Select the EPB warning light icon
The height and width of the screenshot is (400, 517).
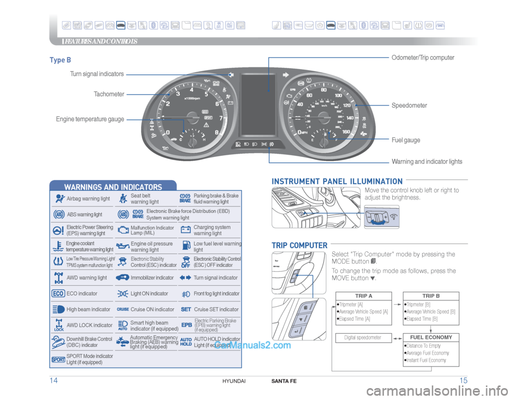pyautogui.click(x=187, y=325)
